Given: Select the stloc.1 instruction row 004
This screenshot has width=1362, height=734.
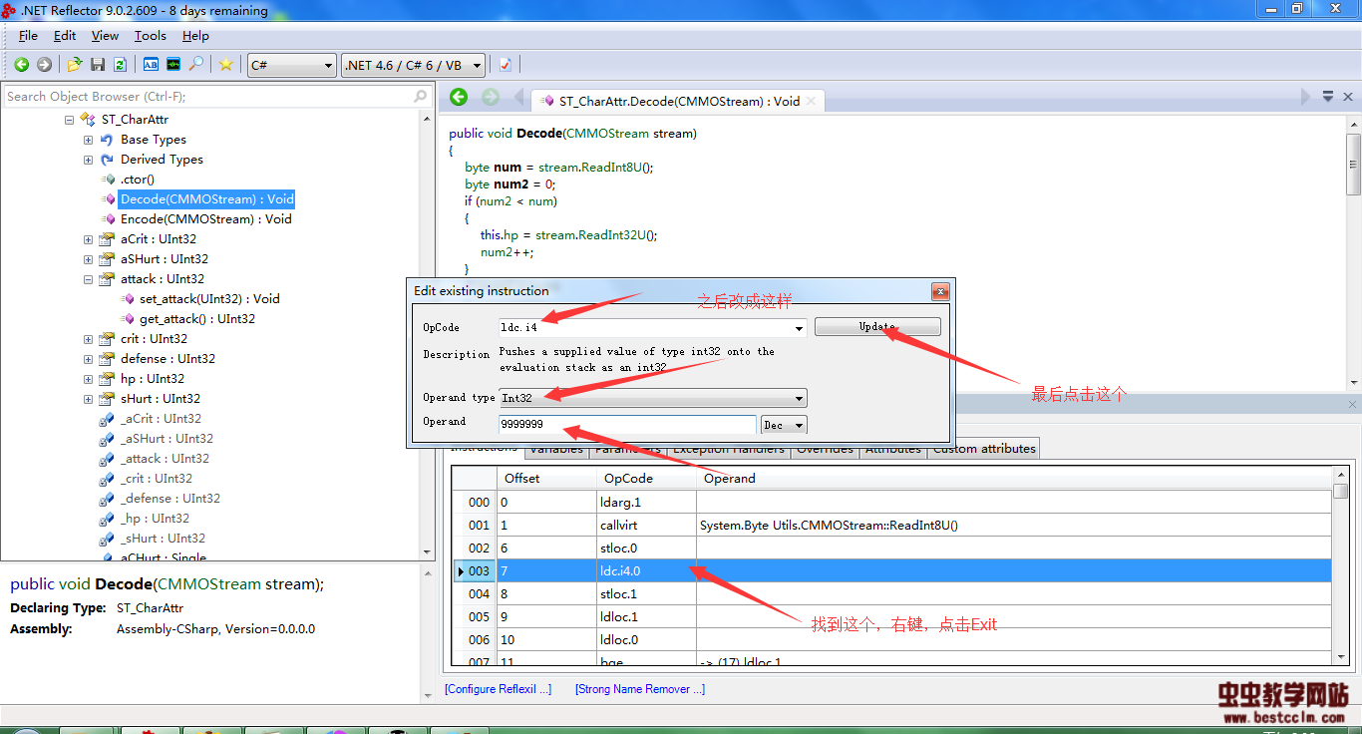Looking at the screenshot, I should point(891,594).
